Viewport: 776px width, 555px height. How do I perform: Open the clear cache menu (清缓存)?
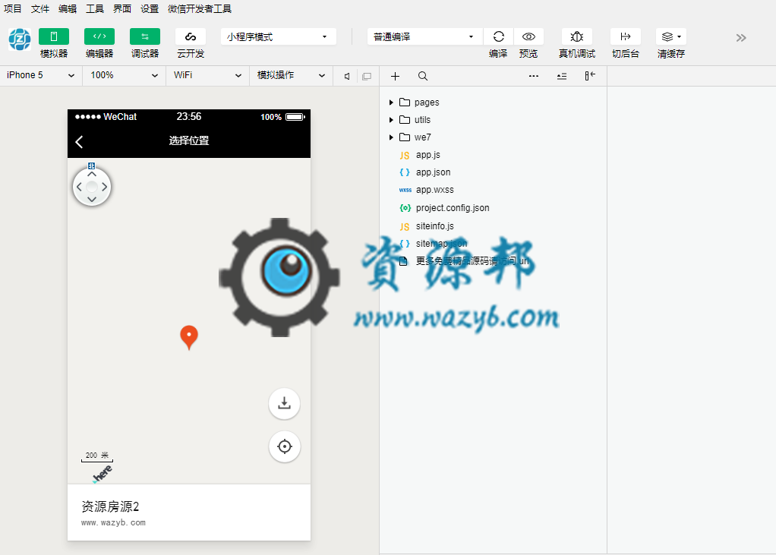coord(671,36)
